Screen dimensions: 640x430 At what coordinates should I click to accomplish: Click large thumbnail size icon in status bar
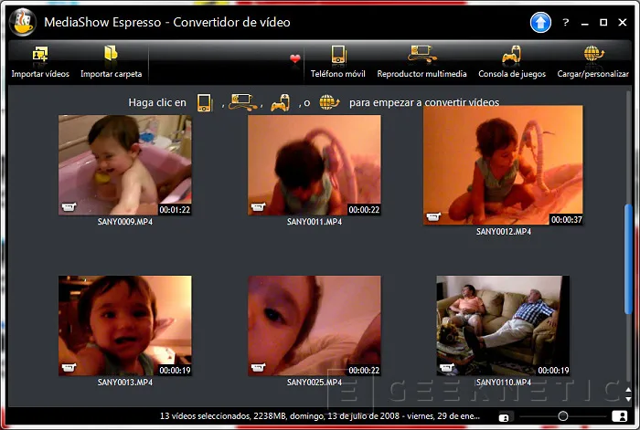[619, 416]
